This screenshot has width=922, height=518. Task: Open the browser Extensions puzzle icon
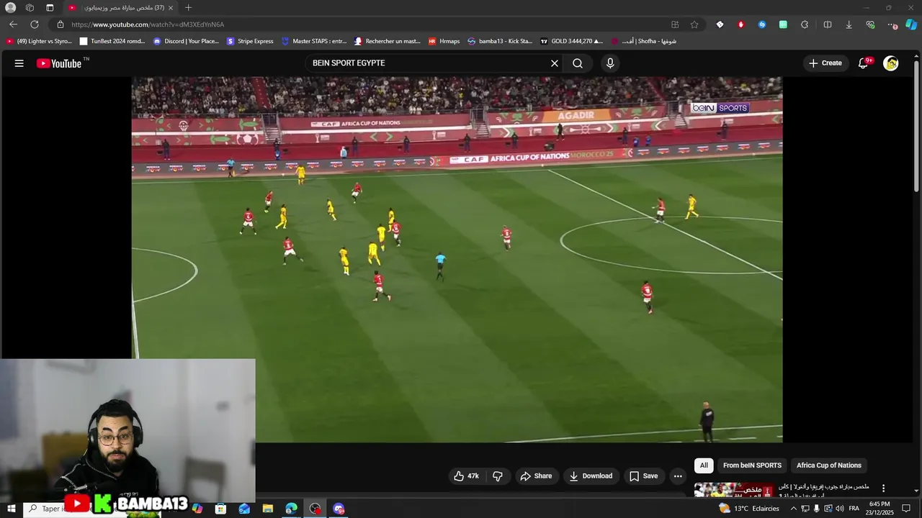[x=805, y=24]
